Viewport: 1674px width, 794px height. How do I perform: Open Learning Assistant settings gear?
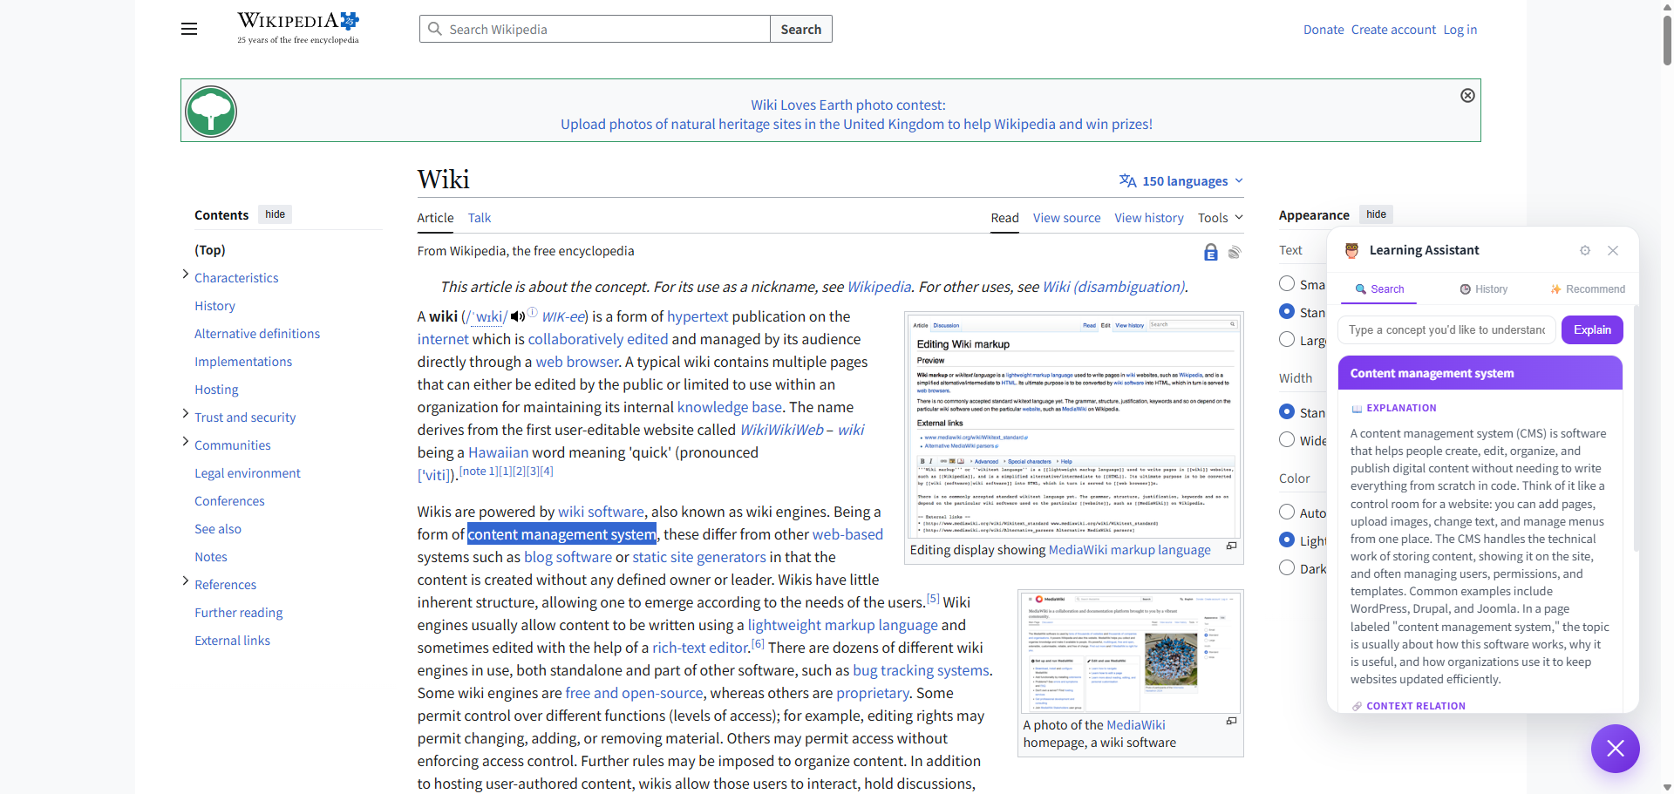coord(1585,250)
